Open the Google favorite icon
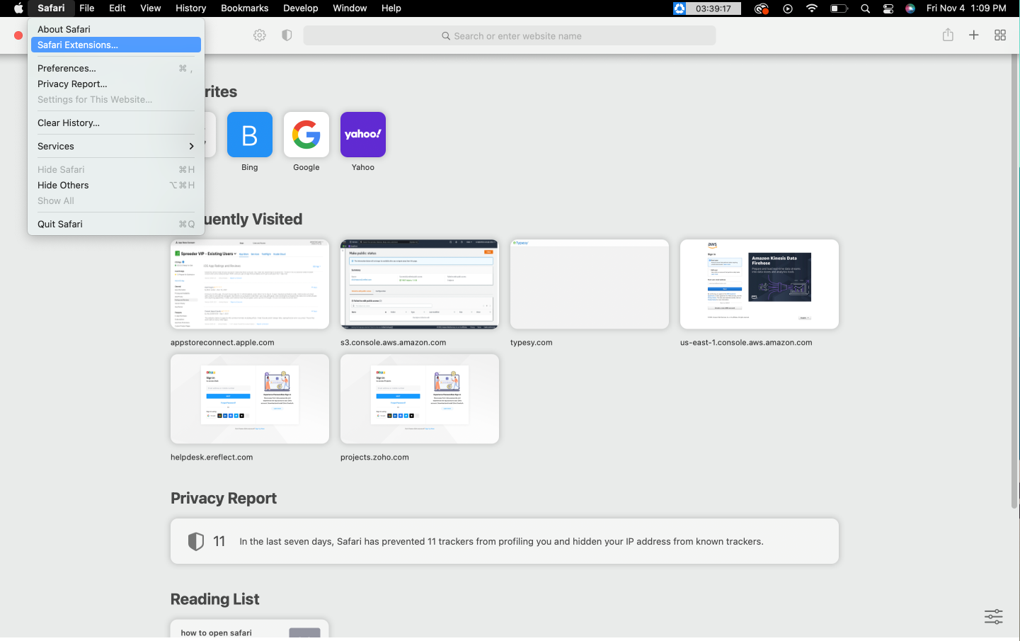Screen dimensions: 1020x641 point(306,135)
